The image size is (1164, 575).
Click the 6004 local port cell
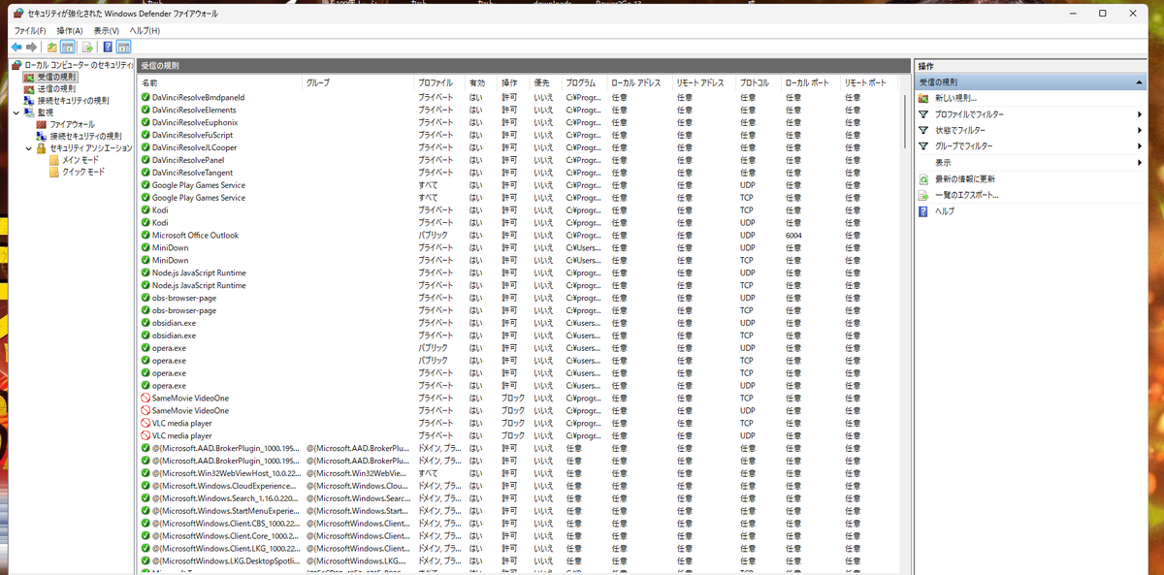click(x=794, y=235)
